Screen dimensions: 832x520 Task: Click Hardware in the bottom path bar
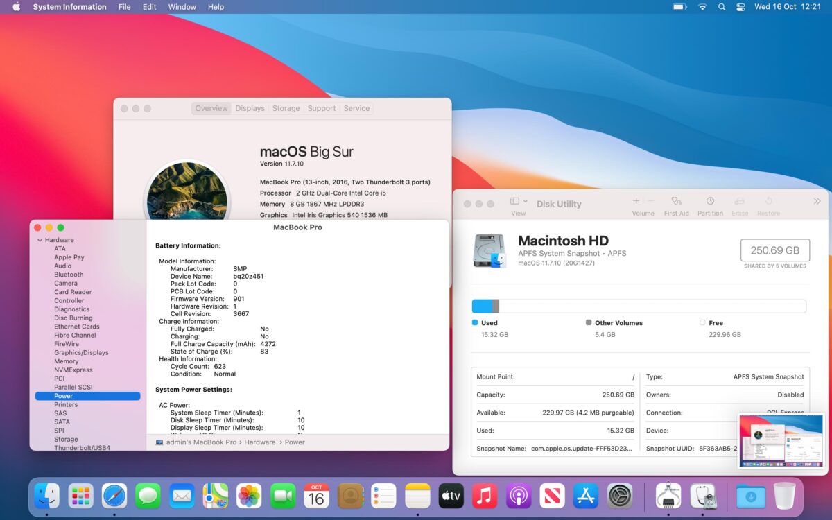point(260,442)
